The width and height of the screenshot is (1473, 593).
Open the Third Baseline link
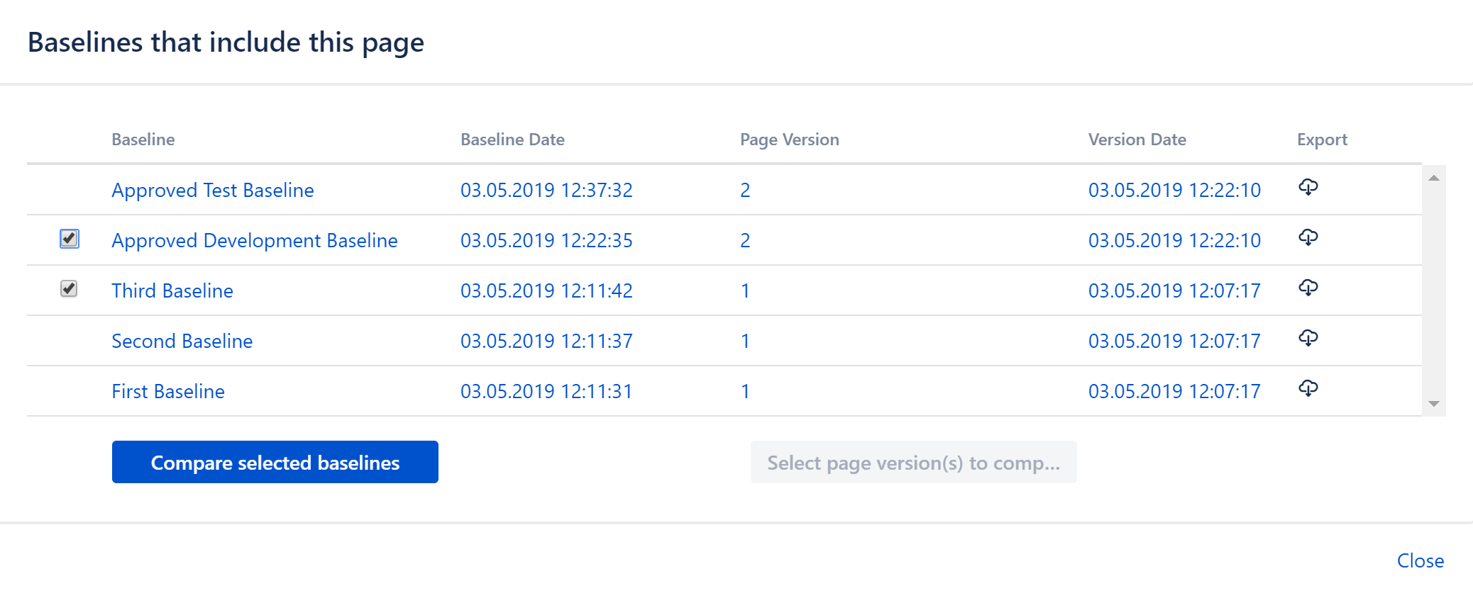pyautogui.click(x=172, y=291)
